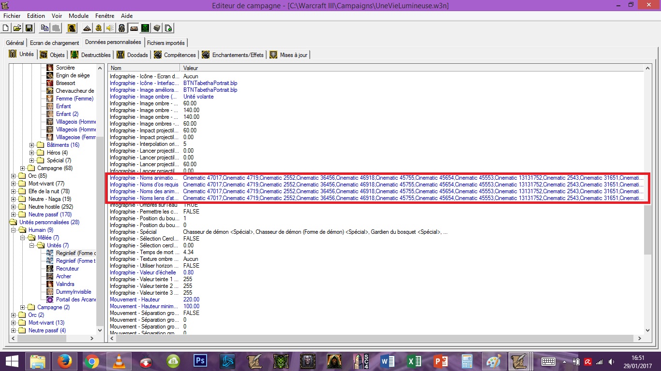Select the Recruteur custom unit

(67, 269)
